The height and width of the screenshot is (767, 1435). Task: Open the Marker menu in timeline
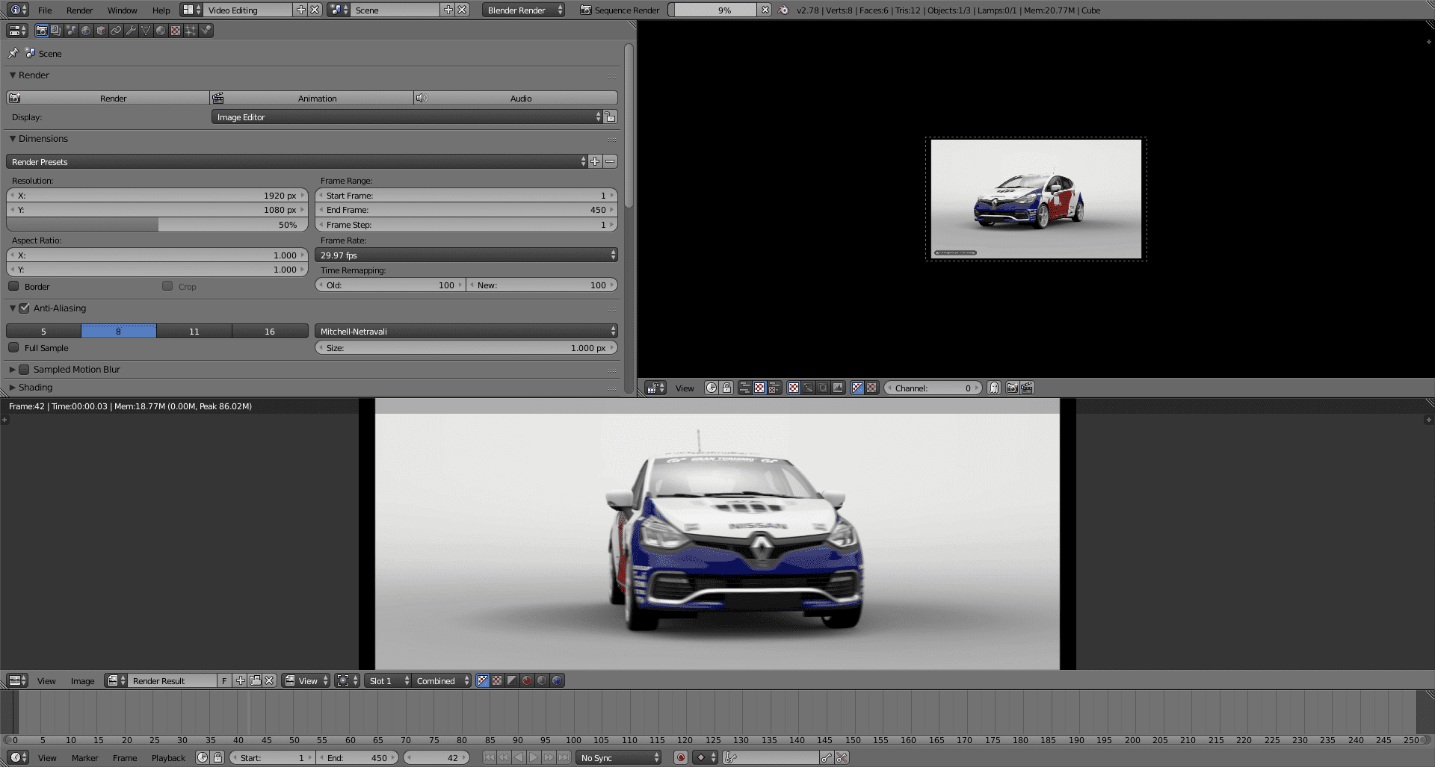[x=84, y=757]
